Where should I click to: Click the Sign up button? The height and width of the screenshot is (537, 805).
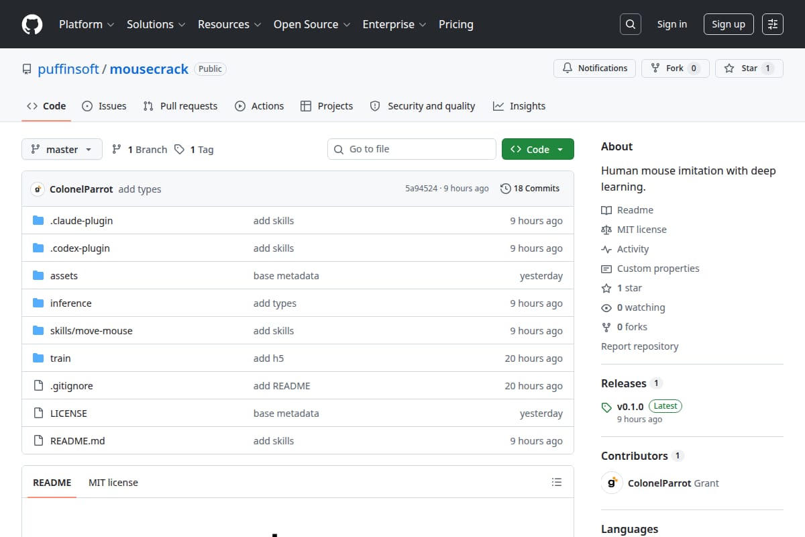(x=729, y=24)
